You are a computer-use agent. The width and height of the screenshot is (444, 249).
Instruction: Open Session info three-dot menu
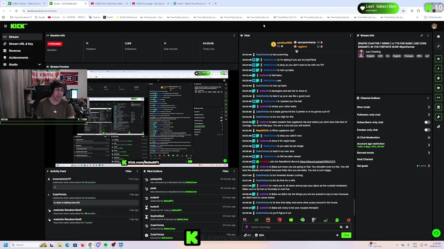(234, 35)
